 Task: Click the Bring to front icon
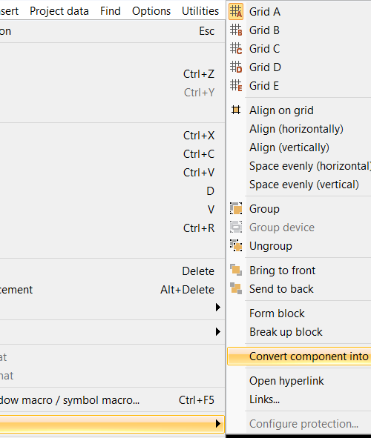coord(236,270)
